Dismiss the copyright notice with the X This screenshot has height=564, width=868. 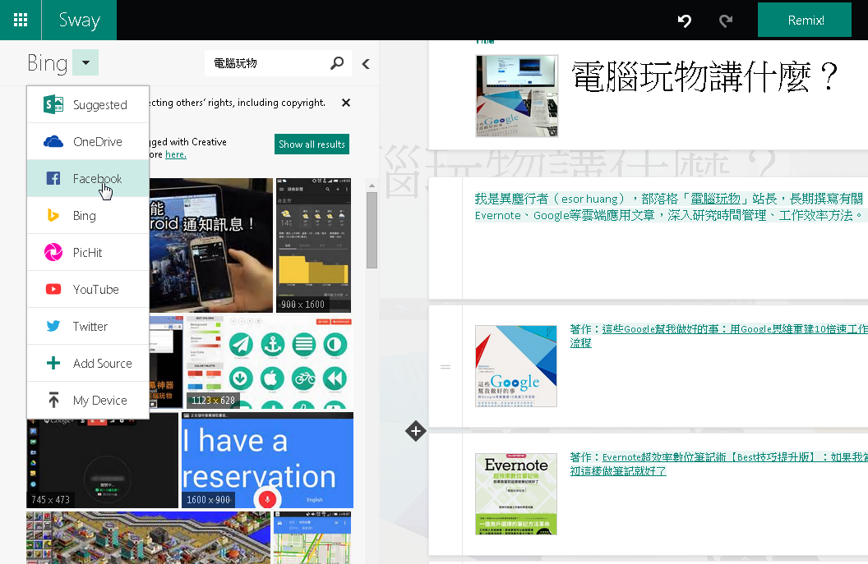click(x=345, y=103)
